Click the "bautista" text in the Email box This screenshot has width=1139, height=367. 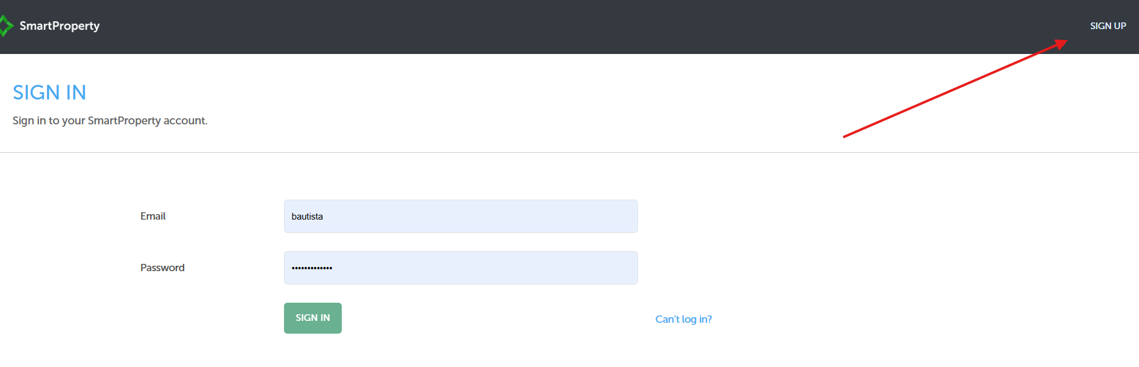307,217
